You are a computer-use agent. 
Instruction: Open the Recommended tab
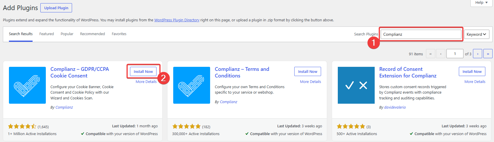(x=93, y=34)
